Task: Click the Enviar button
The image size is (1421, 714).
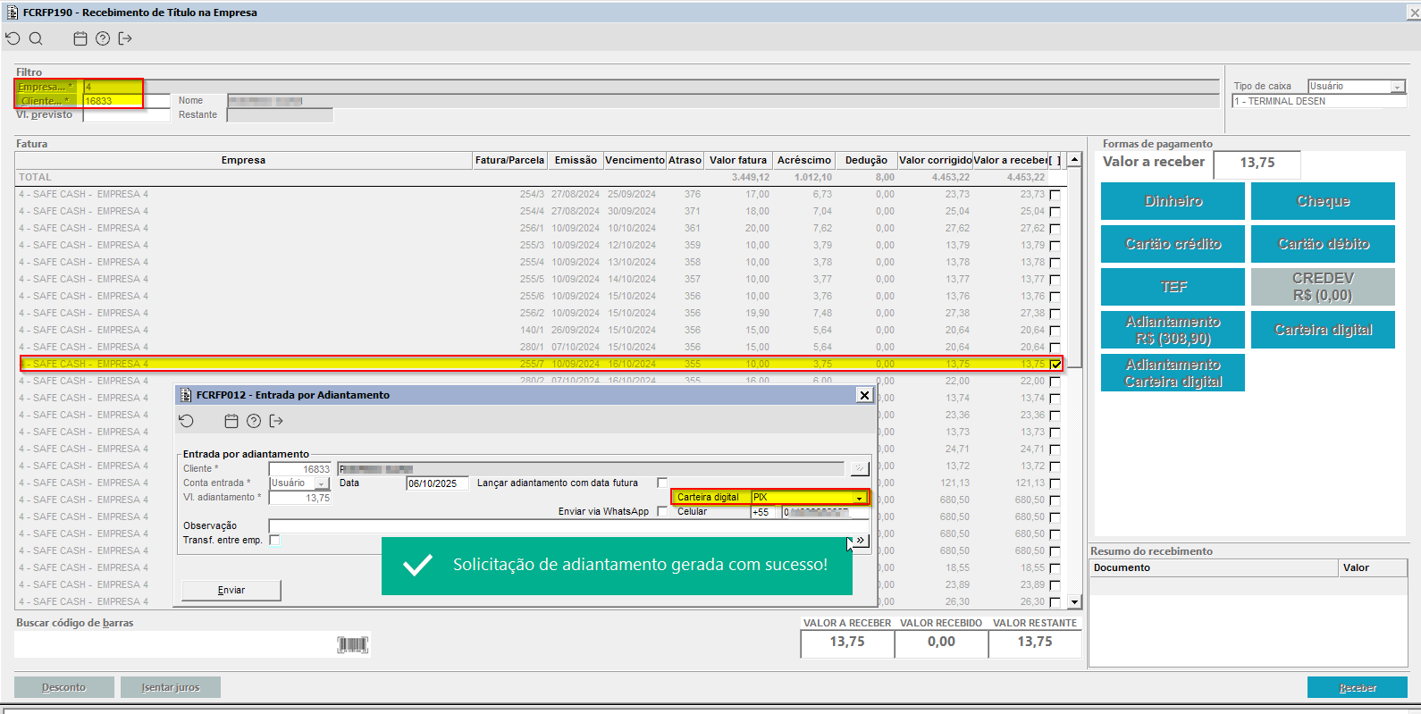Action: pyautogui.click(x=231, y=591)
